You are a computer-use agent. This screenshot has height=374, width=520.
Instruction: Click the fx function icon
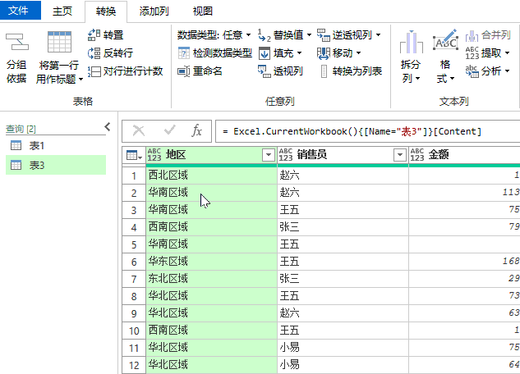pyautogui.click(x=196, y=130)
